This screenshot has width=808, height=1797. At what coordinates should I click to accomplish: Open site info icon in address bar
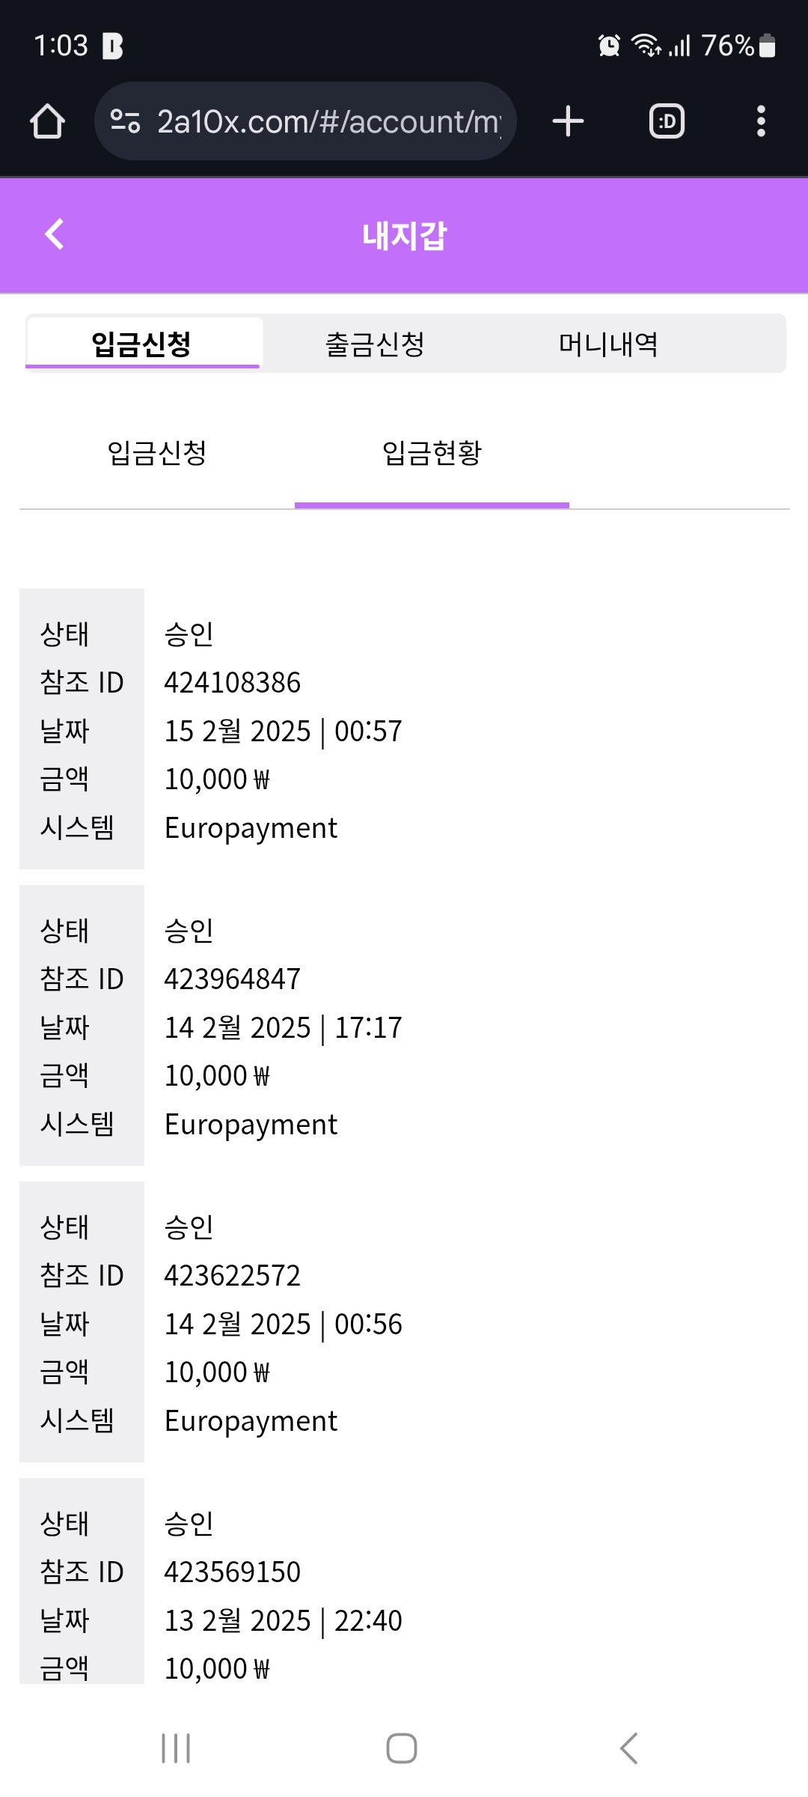pos(125,121)
